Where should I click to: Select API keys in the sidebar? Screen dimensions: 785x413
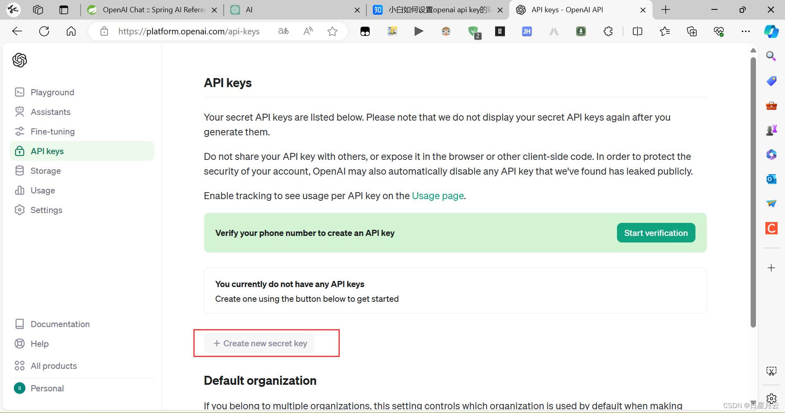point(82,151)
